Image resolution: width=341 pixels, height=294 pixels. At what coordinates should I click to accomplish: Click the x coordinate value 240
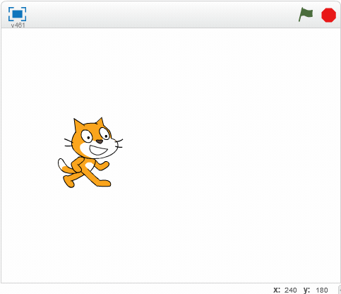[291, 290]
